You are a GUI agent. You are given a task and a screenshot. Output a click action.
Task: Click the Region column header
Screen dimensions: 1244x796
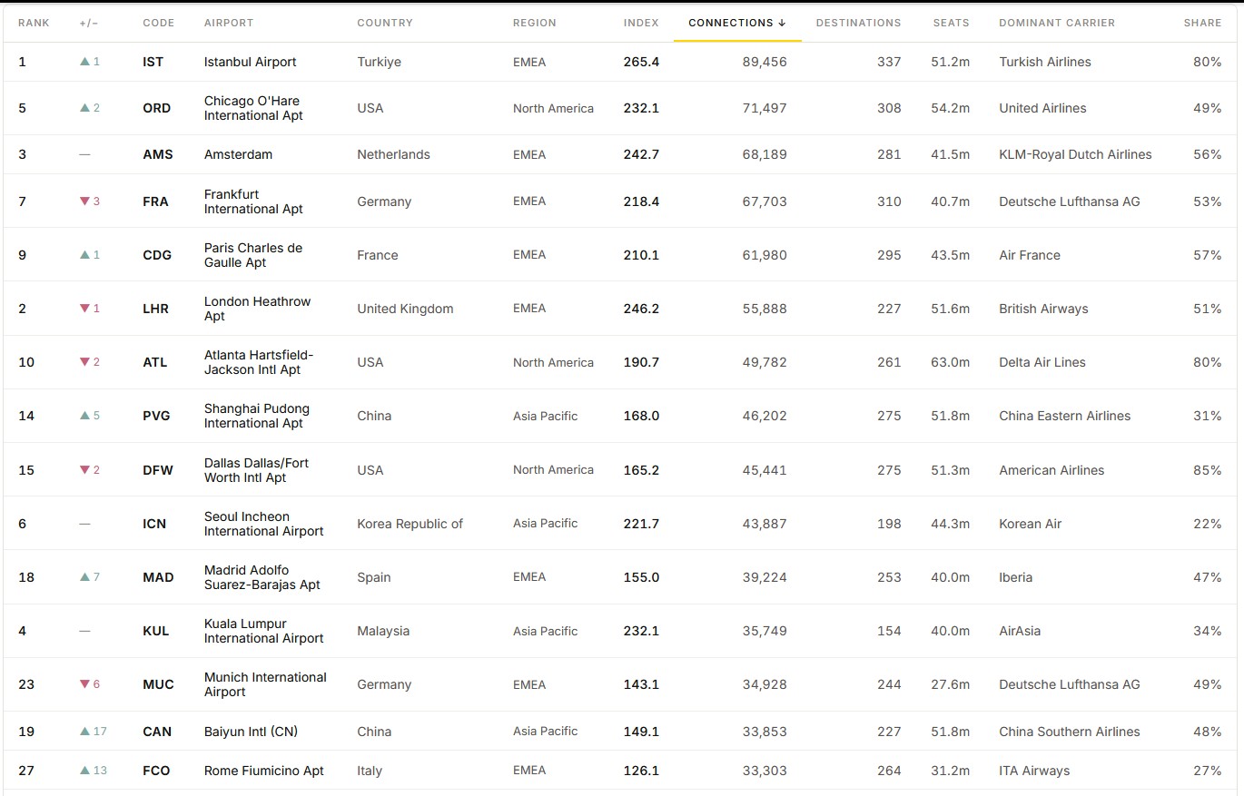[x=534, y=23]
